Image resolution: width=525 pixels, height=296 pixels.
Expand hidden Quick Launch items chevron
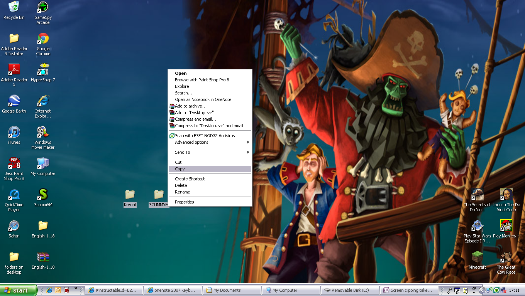click(x=76, y=288)
